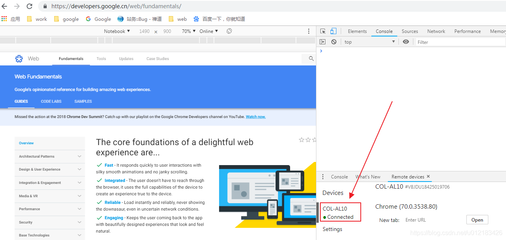Viewport: 506px width, 240px height.
Task: Go forward with the browser forward arrow
Action: (x=17, y=6)
